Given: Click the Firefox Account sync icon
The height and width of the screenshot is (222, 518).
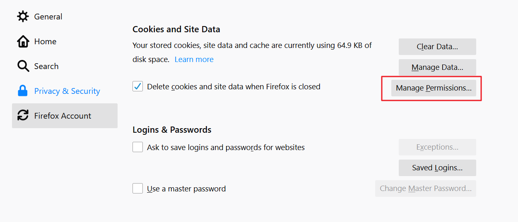Looking at the screenshot, I should [23, 116].
